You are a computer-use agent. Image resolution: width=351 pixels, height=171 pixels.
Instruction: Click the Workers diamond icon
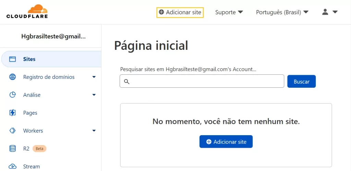pyautogui.click(x=13, y=131)
